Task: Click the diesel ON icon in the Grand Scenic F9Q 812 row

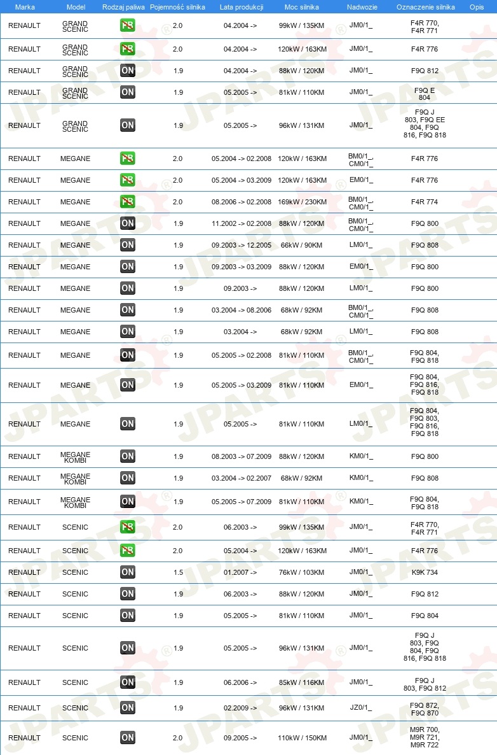Action: (x=127, y=70)
